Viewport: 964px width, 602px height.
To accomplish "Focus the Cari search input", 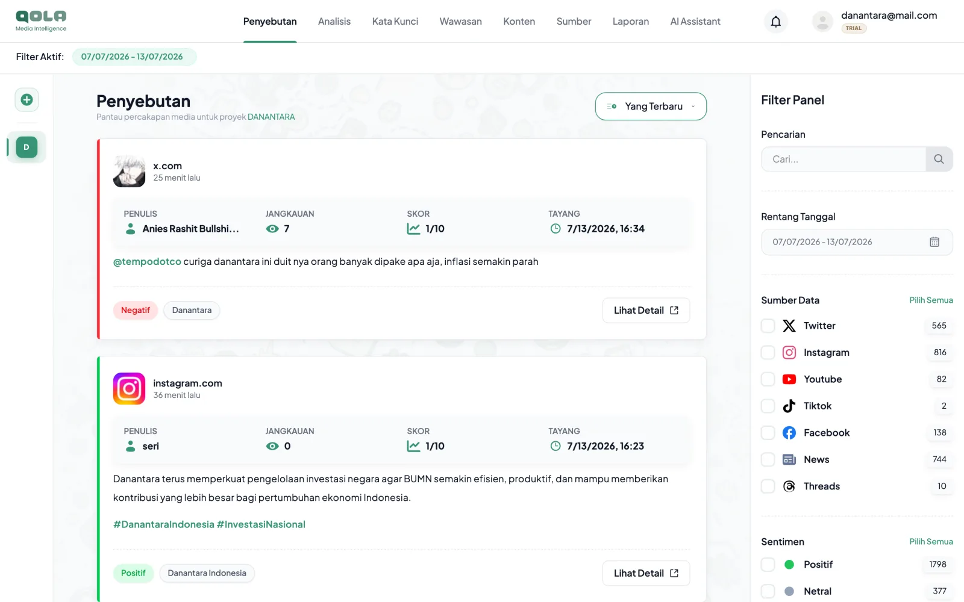I will click(843, 159).
